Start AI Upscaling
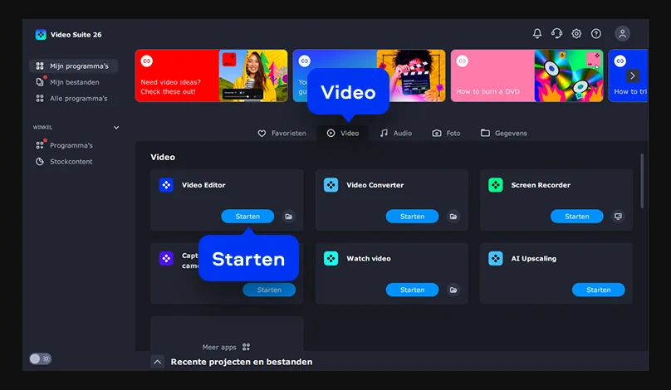This screenshot has width=671, height=390. [598, 290]
